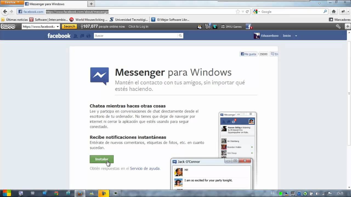Open the Marcadores bookmarks folder
351x197 pixels.
point(339,20)
